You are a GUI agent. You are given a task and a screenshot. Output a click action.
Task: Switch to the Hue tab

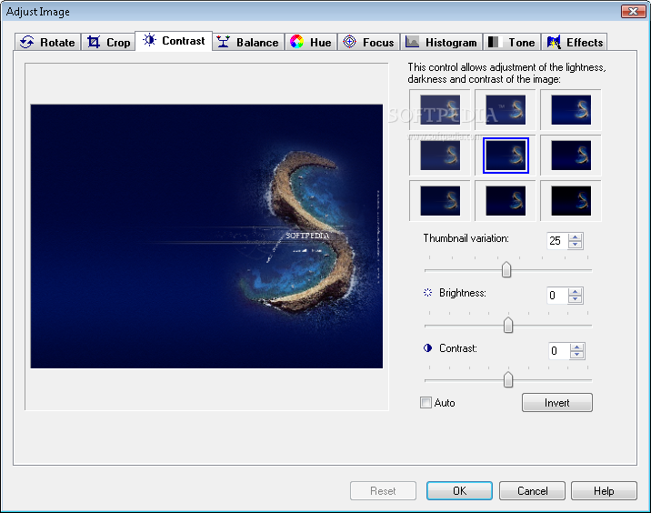tap(311, 43)
